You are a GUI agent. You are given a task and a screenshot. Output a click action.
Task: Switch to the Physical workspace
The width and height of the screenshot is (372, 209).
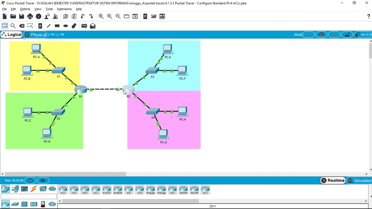click(x=35, y=35)
